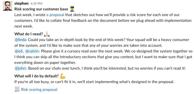Open the Risk scoring proposal attachment link
The height and width of the screenshot is (94, 194).
point(39,89)
